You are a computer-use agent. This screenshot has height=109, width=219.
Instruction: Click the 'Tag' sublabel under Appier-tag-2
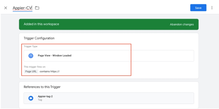tap(40, 100)
